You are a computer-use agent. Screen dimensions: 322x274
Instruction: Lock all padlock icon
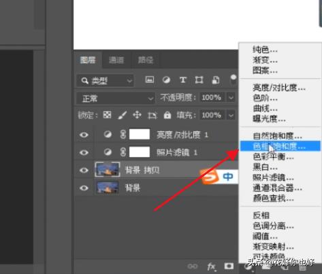click(167, 115)
